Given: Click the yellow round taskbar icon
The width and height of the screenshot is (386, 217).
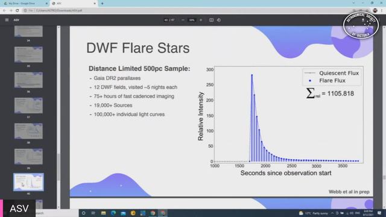Looking at the screenshot, I should point(133,213).
